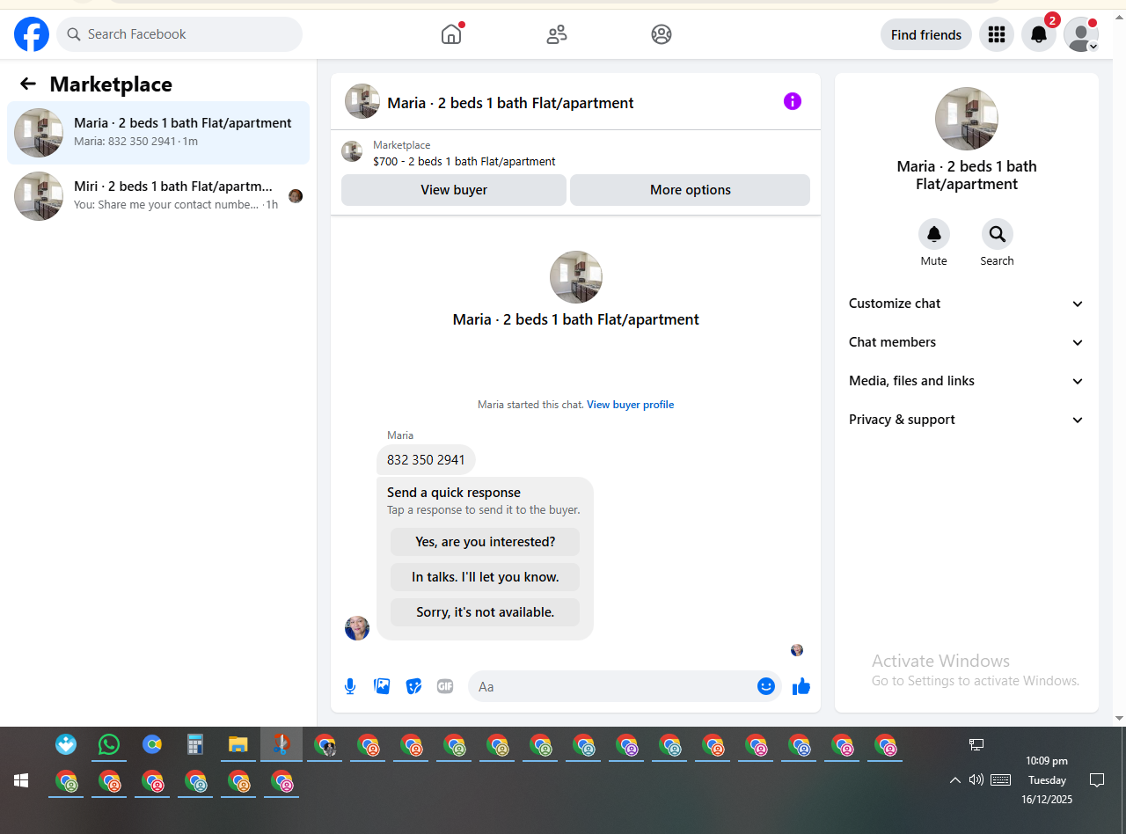
Task: Click the View buyer button
Action: pos(454,190)
